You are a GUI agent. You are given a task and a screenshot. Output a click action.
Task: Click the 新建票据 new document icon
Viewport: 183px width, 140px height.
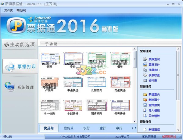coord(145,130)
